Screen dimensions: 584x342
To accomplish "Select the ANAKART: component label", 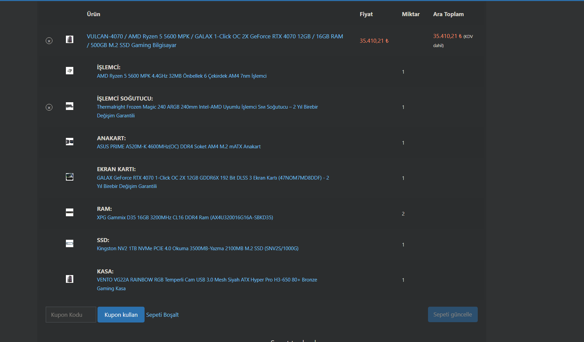I will [111, 138].
